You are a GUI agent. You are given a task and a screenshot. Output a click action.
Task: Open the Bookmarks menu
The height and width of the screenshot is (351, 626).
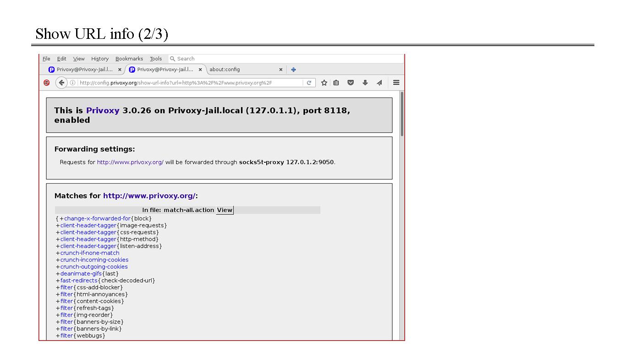click(129, 58)
